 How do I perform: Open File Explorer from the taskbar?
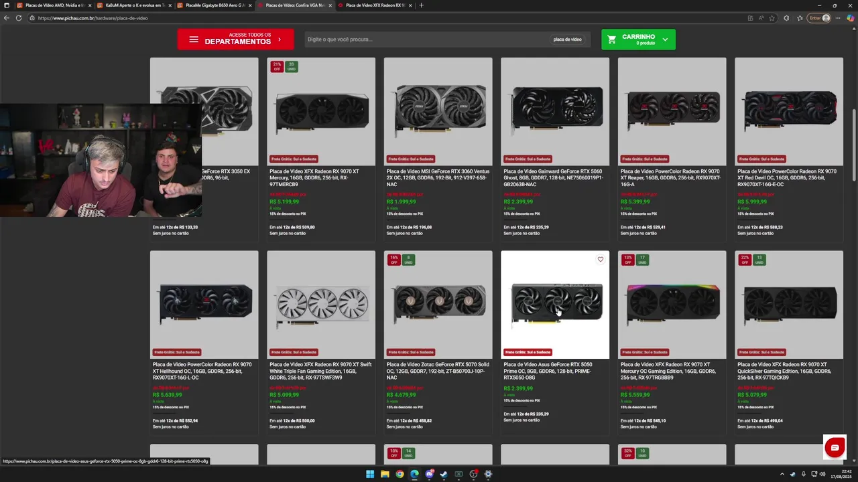(385, 474)
